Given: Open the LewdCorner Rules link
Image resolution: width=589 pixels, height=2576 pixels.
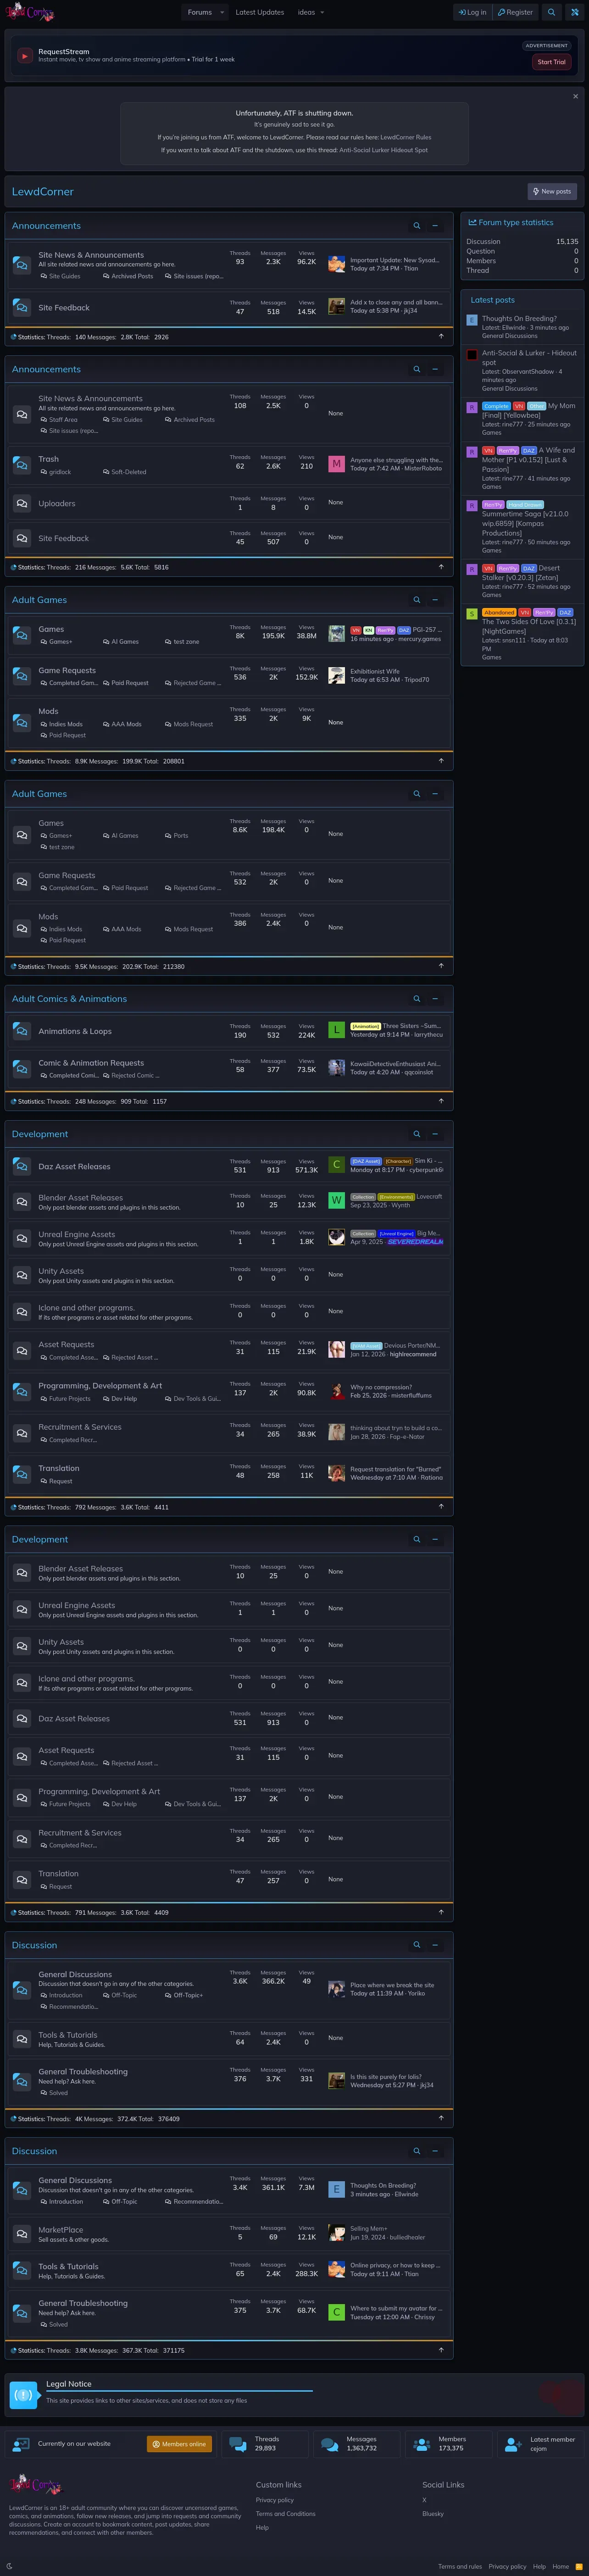Looking at the screenshot, I should (406, 137).
